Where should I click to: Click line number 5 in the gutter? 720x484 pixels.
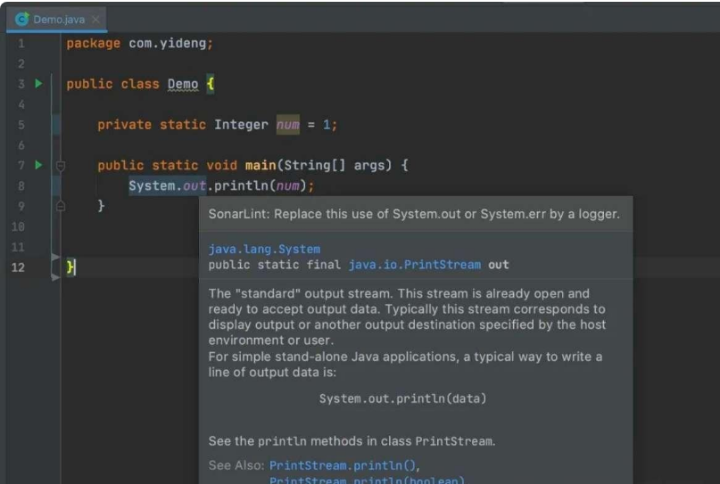20,125
